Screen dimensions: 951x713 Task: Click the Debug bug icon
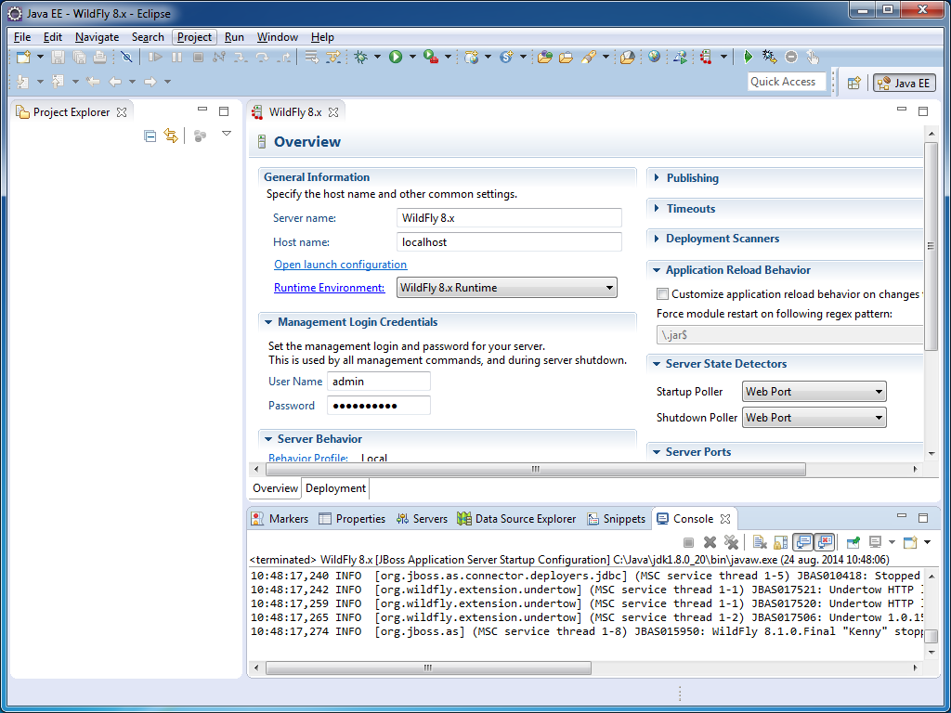pyautogui.click(x=361, y=57)
